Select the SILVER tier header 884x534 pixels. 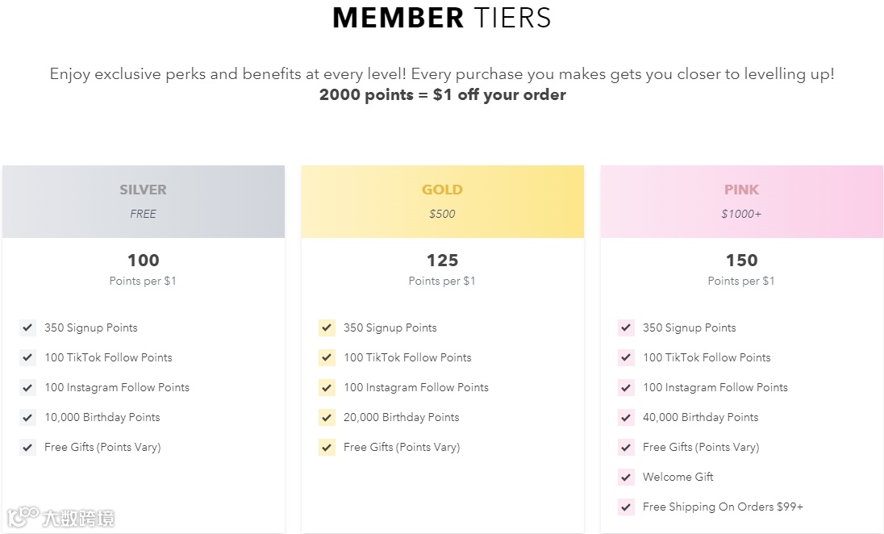(143, 190)
